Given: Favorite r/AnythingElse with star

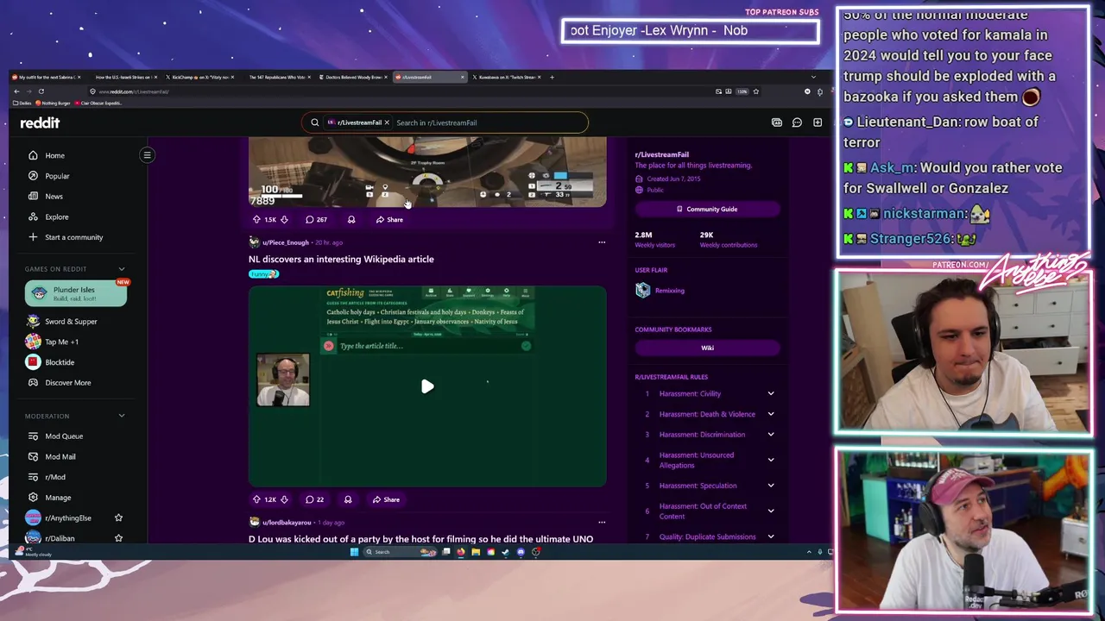Looking at the screenshot, I should click(118, 517).
